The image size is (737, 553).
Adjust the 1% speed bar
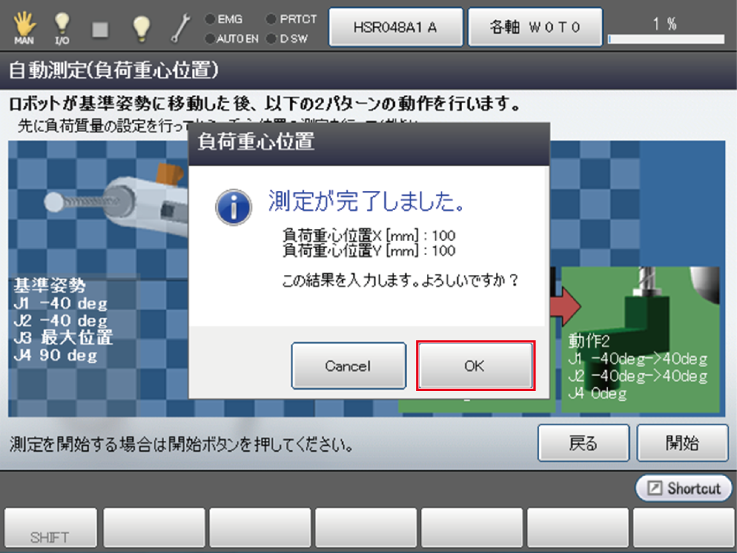tap(666, 39)
